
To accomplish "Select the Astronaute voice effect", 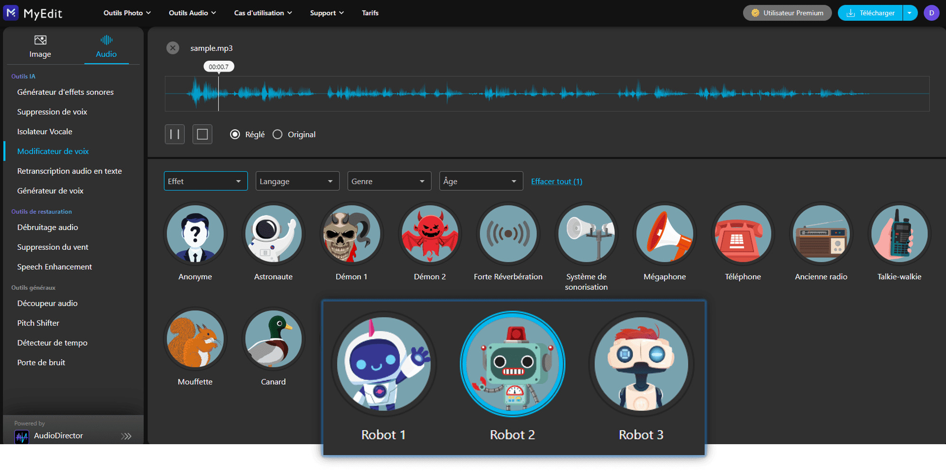I will [273, 234].
